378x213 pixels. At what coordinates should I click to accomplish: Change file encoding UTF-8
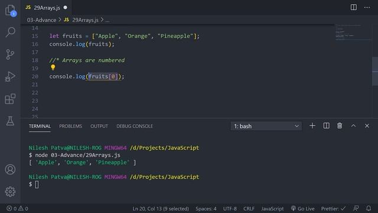click(x=230, y=208)
